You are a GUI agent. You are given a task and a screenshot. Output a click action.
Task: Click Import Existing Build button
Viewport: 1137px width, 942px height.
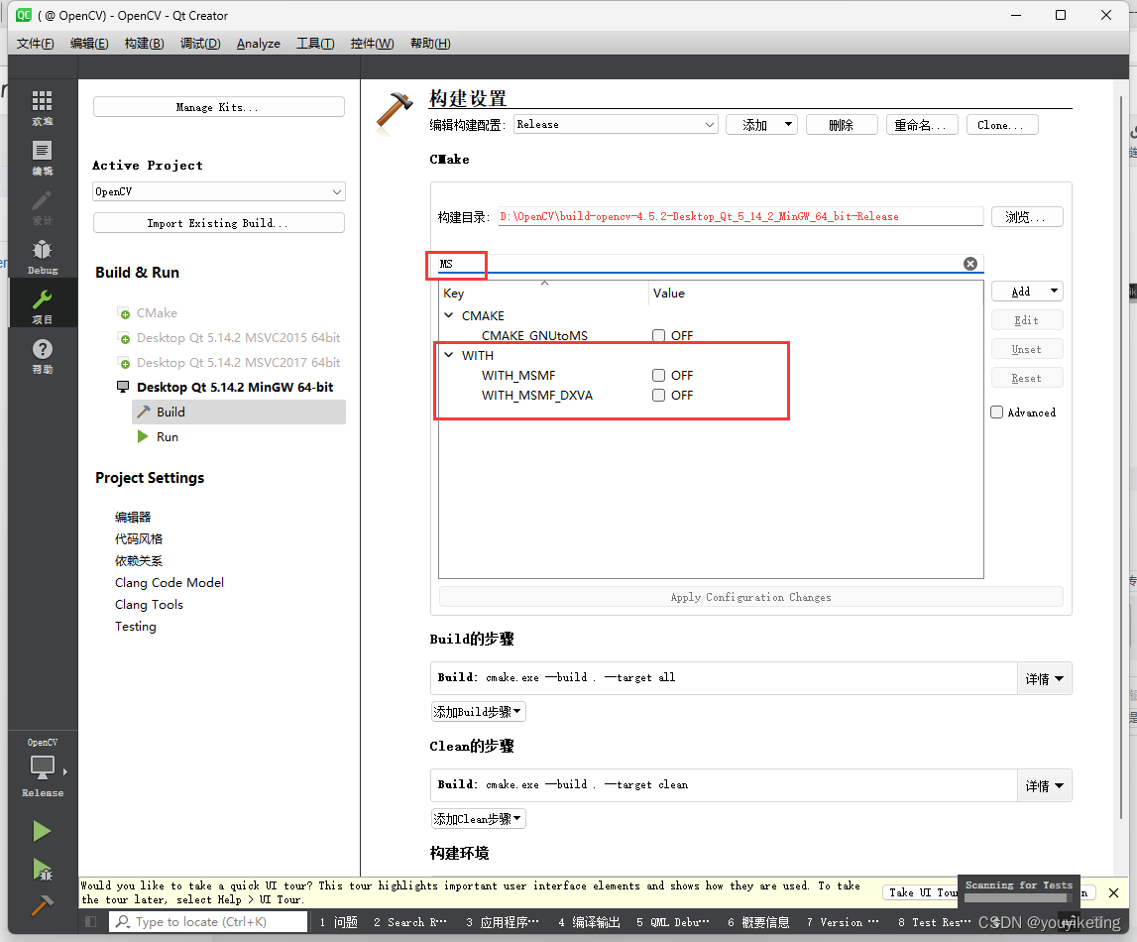coord(218,223)
